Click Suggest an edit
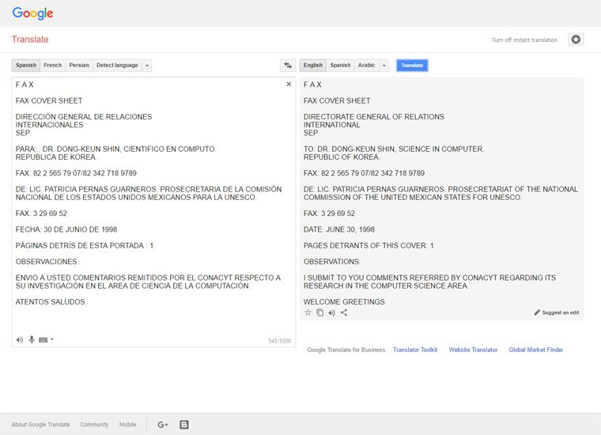This screenshot has width=601, height=435. point(557,312)
